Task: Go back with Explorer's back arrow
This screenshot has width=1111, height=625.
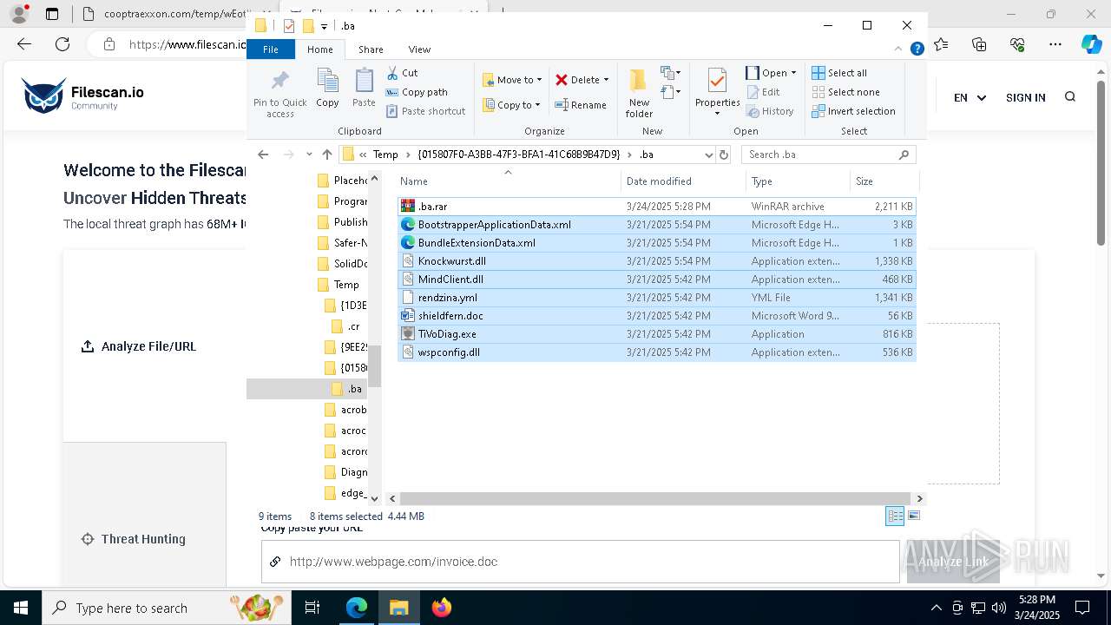Action: [x=264, y=155]
